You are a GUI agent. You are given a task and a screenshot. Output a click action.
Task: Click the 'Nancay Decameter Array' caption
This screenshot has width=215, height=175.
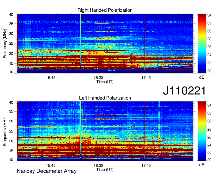[x=46, y=171]
